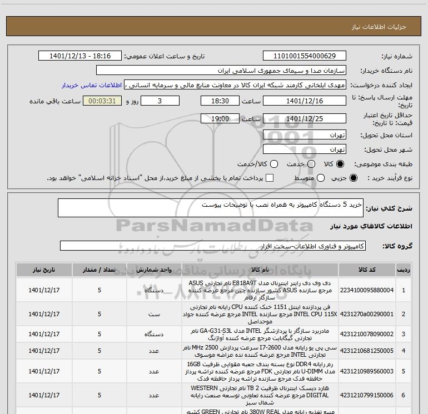
Task: Click the جزئیات اطلاعات نیاز header title
Action: [x=379, y=27]
